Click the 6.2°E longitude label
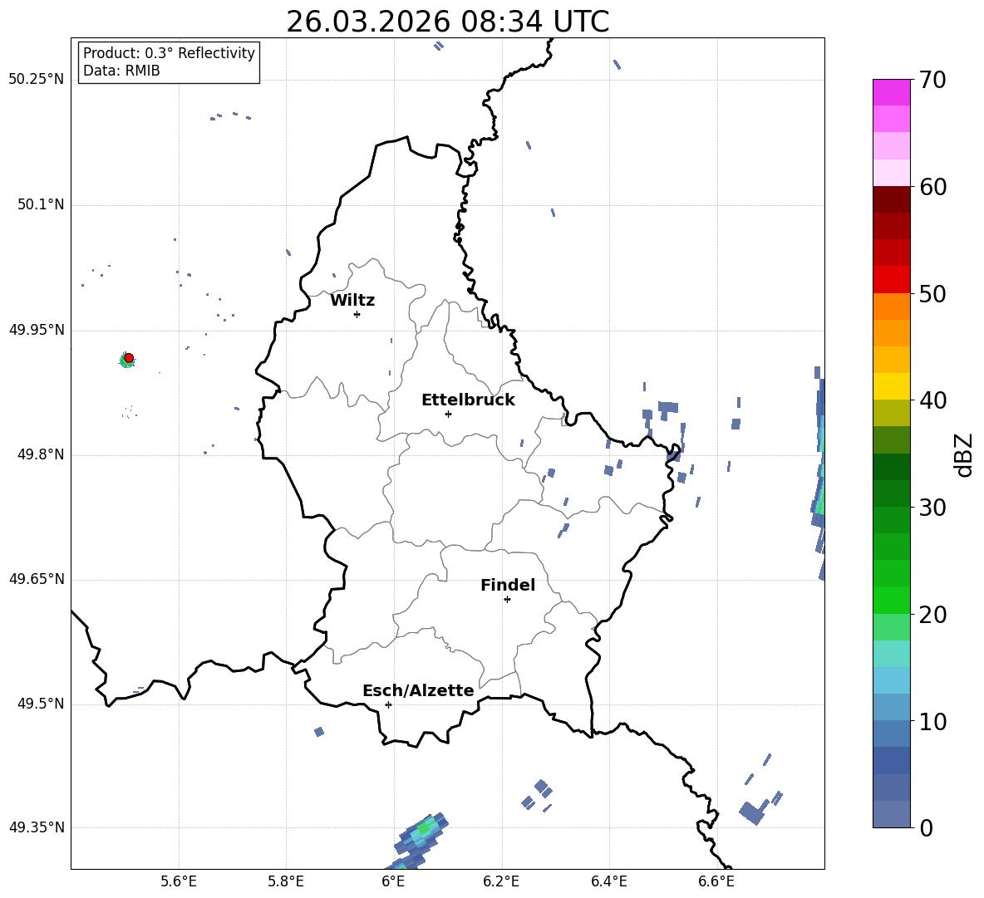Screen dimensions: 984x898 pos(501,881)
